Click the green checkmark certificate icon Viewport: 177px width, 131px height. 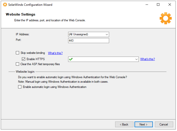(71, 59)
